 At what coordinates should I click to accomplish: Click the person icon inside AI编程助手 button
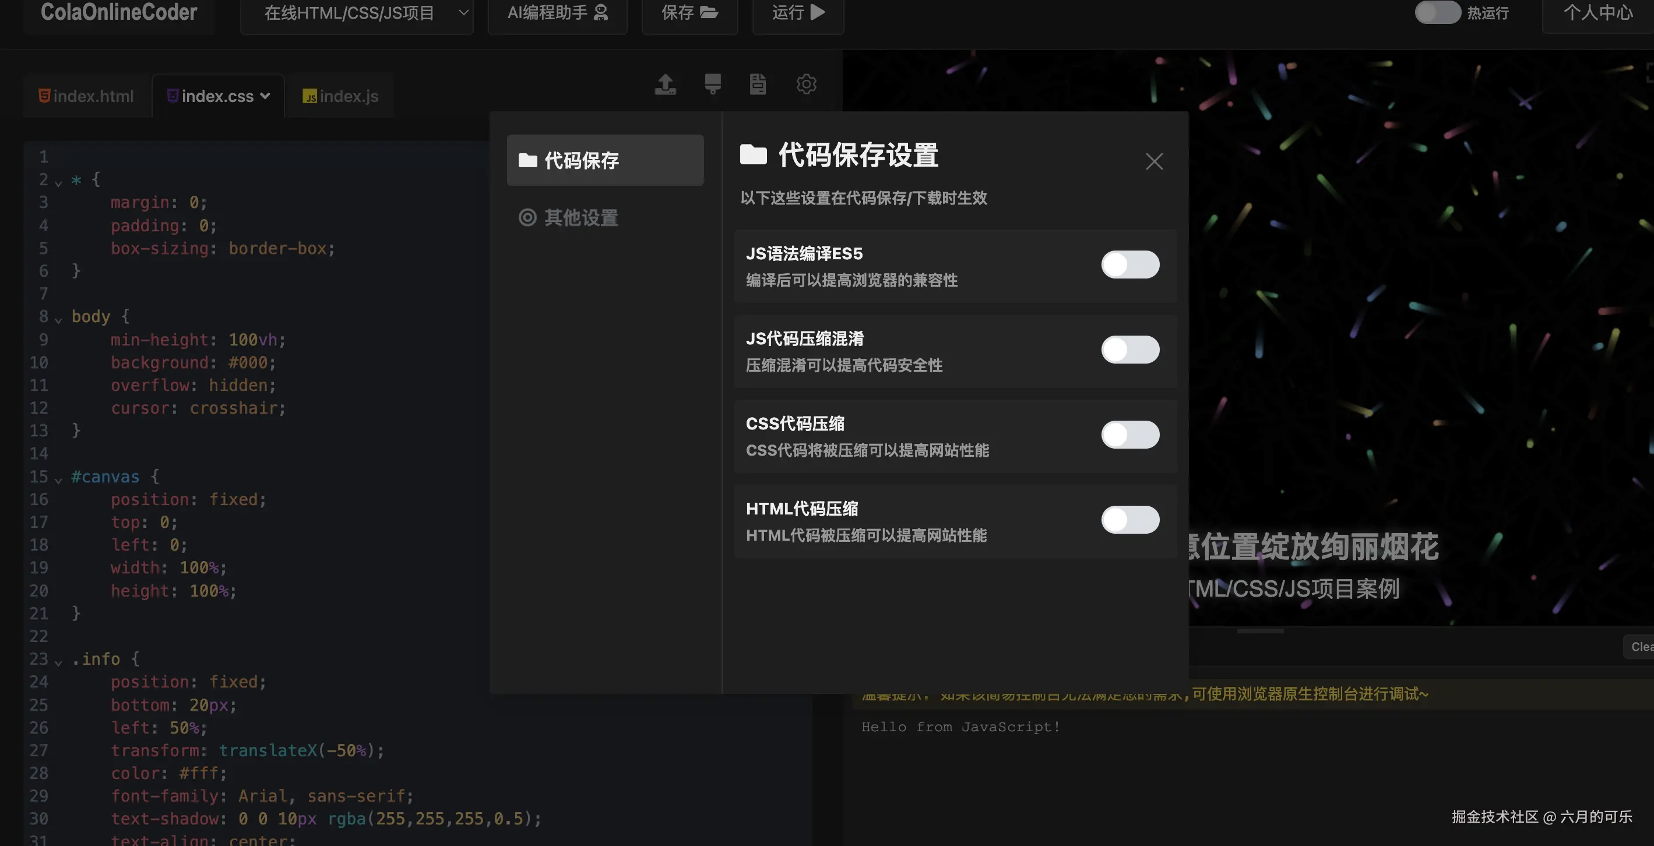tap(600, 12)
